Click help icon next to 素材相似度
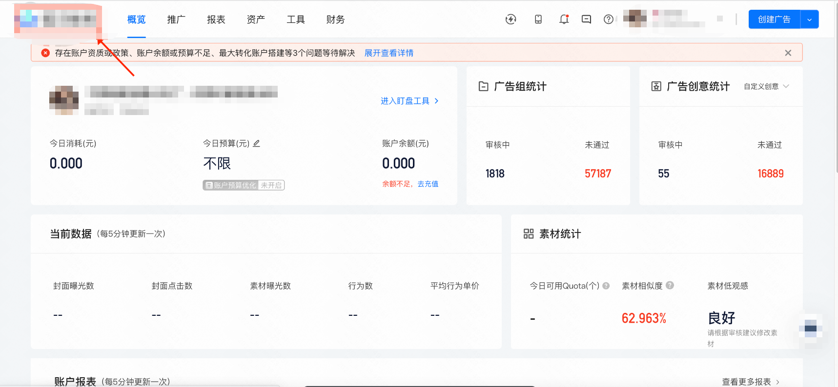The image size is (838, 387). click(670, 285)
